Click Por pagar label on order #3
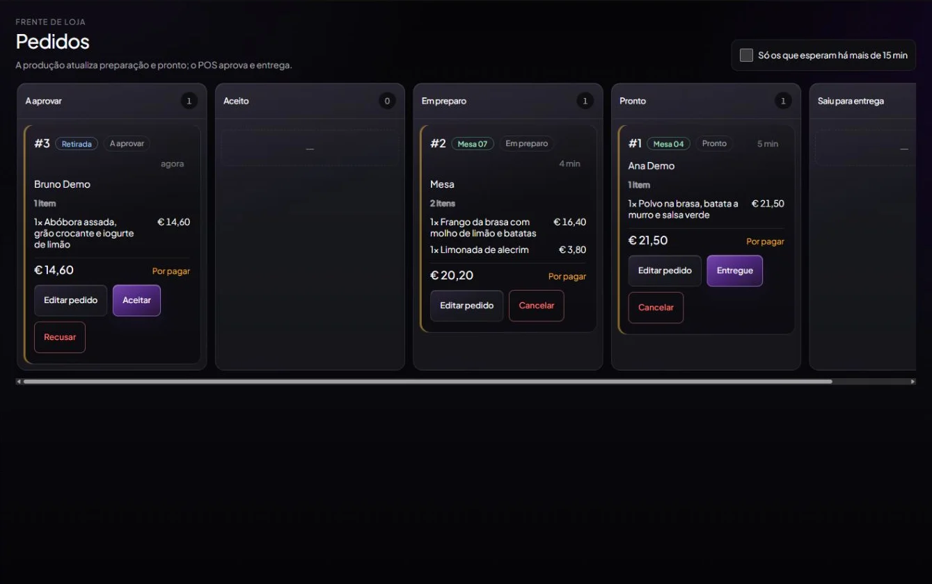Screen dimensions: 932x584 pyautogui.click(x=171, y=271)
